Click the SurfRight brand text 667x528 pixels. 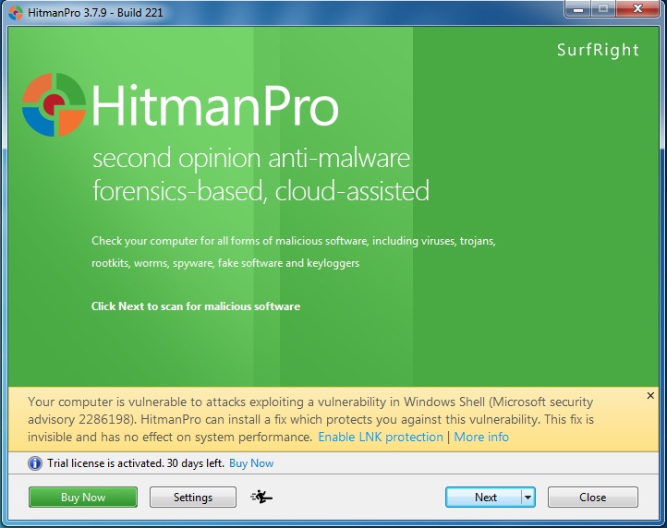tap(598, 50)
